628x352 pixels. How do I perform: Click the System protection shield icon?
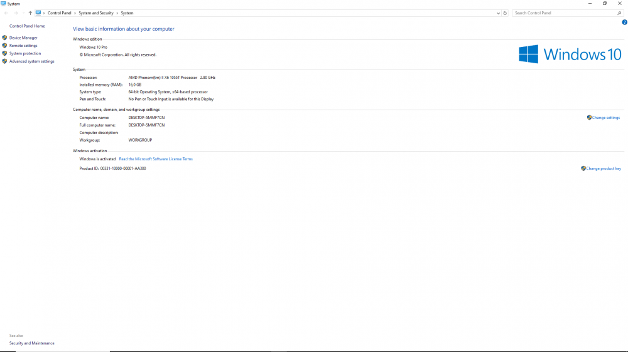pyautogui.click(x=4, y=53)
